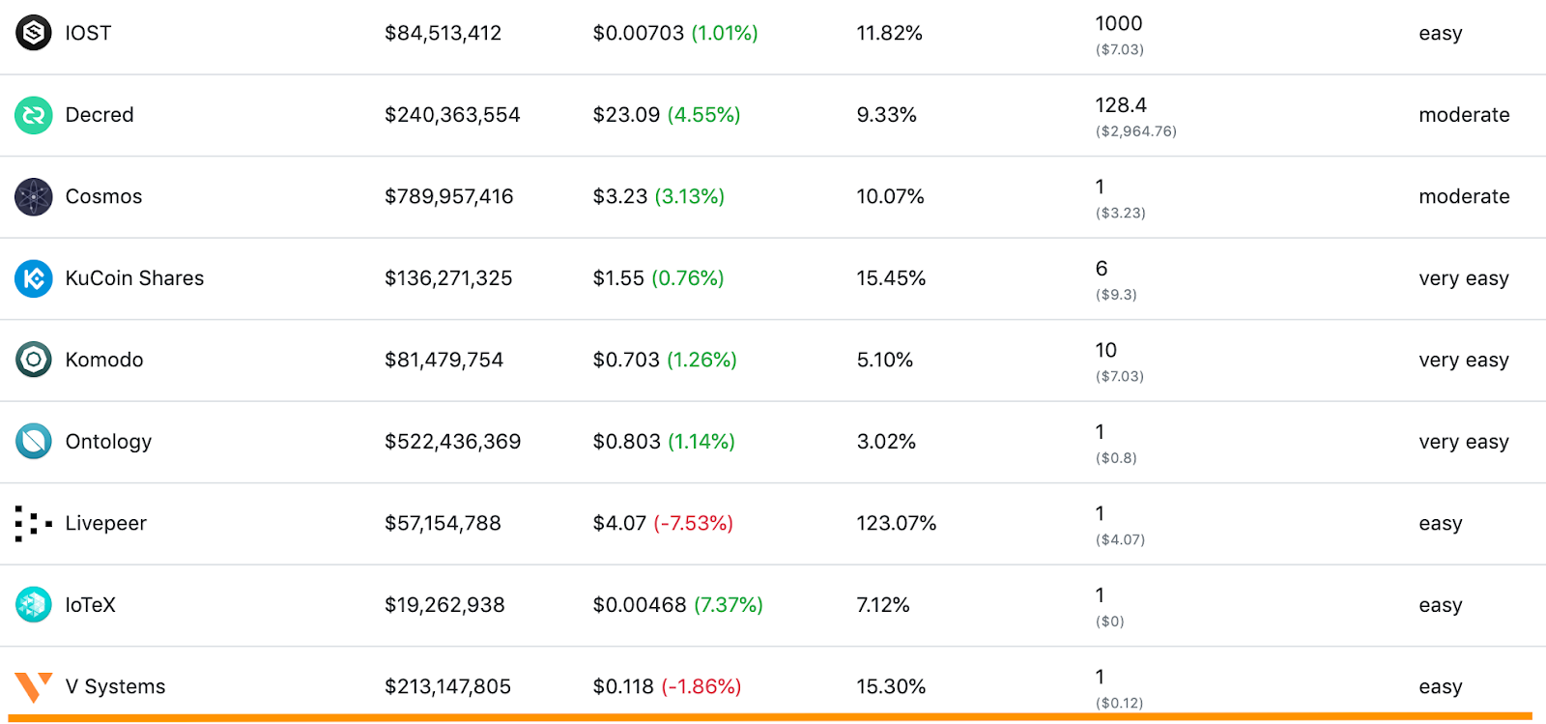
Task: Click the Decred coin logo
Action: click(x=34, y=115)
